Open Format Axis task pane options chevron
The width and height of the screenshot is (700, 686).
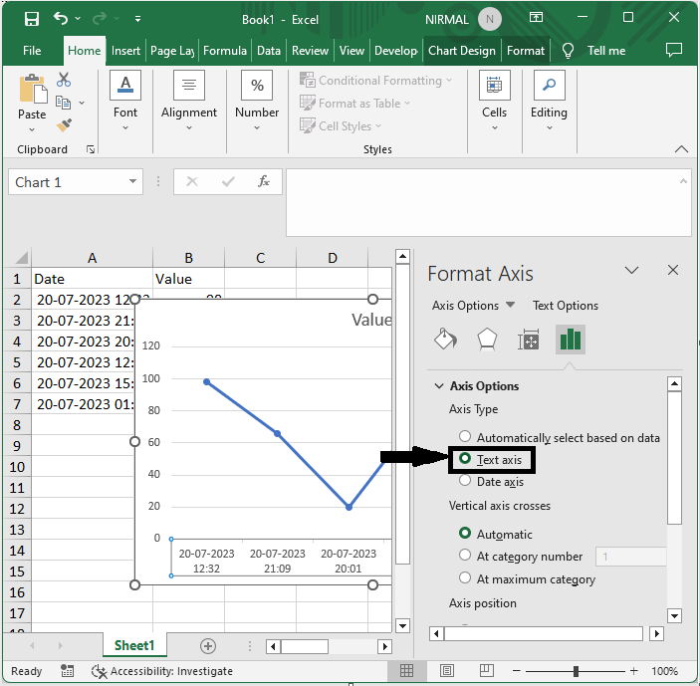(631, 271)
